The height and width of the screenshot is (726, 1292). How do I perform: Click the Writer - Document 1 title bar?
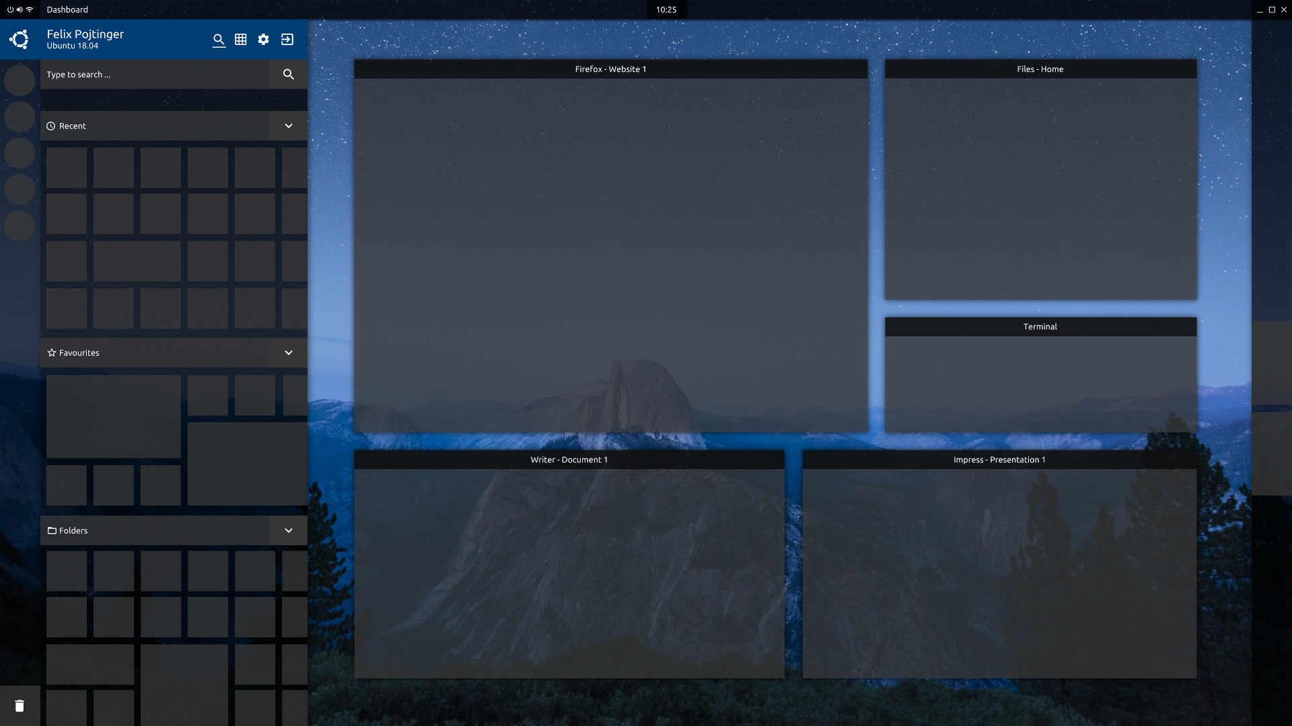(569, 460)
